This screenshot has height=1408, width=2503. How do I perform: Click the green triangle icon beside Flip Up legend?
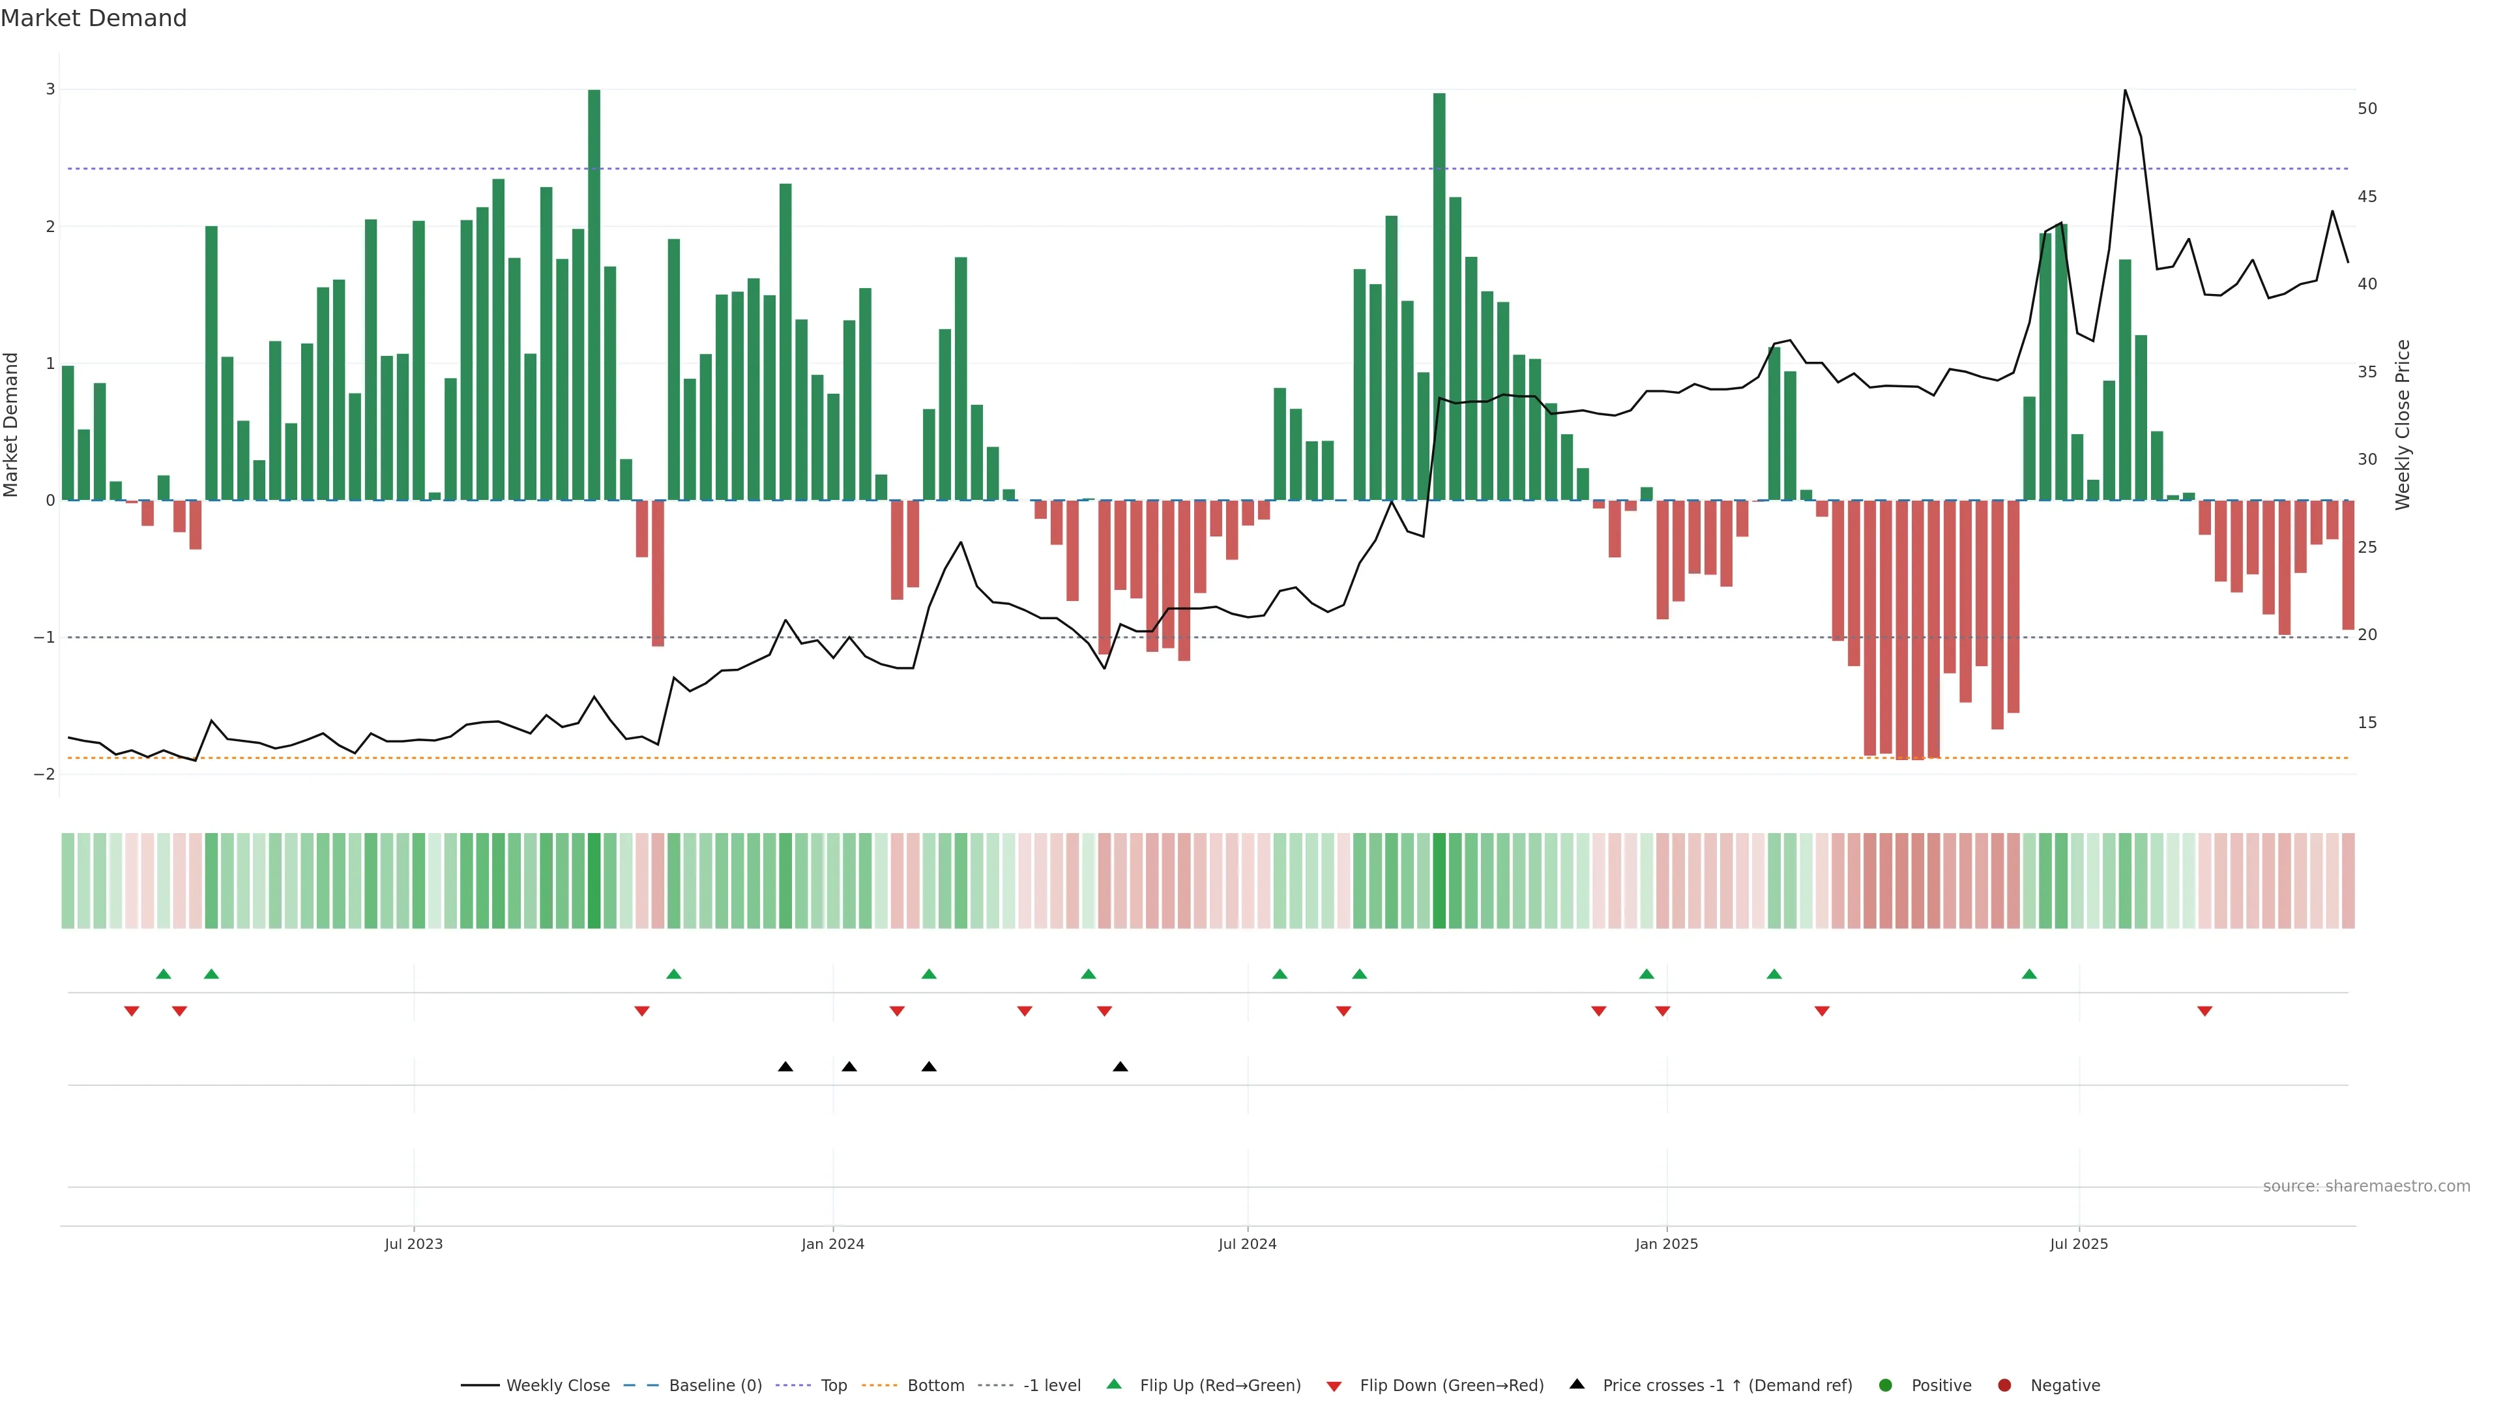[1113, 1384]
